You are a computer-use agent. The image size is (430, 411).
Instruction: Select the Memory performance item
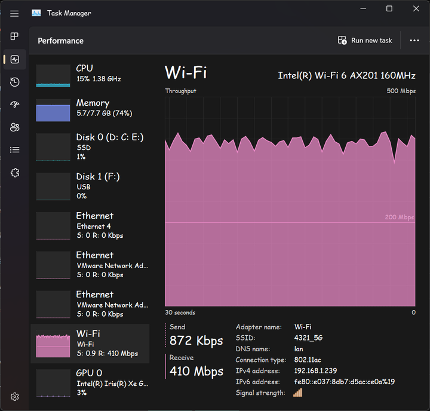(90, 110)
